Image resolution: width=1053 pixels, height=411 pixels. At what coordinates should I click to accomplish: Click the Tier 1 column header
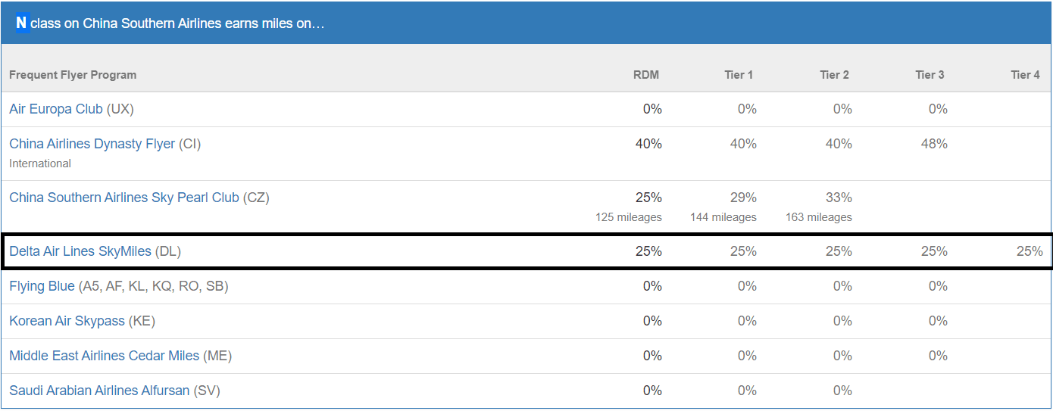(739, 75)
